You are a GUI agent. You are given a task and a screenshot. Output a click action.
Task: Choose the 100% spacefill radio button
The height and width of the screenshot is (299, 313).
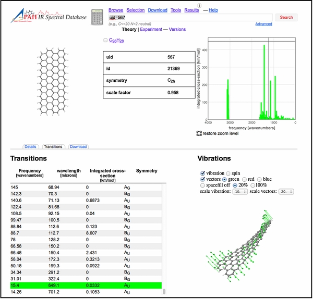click(254, 185)
